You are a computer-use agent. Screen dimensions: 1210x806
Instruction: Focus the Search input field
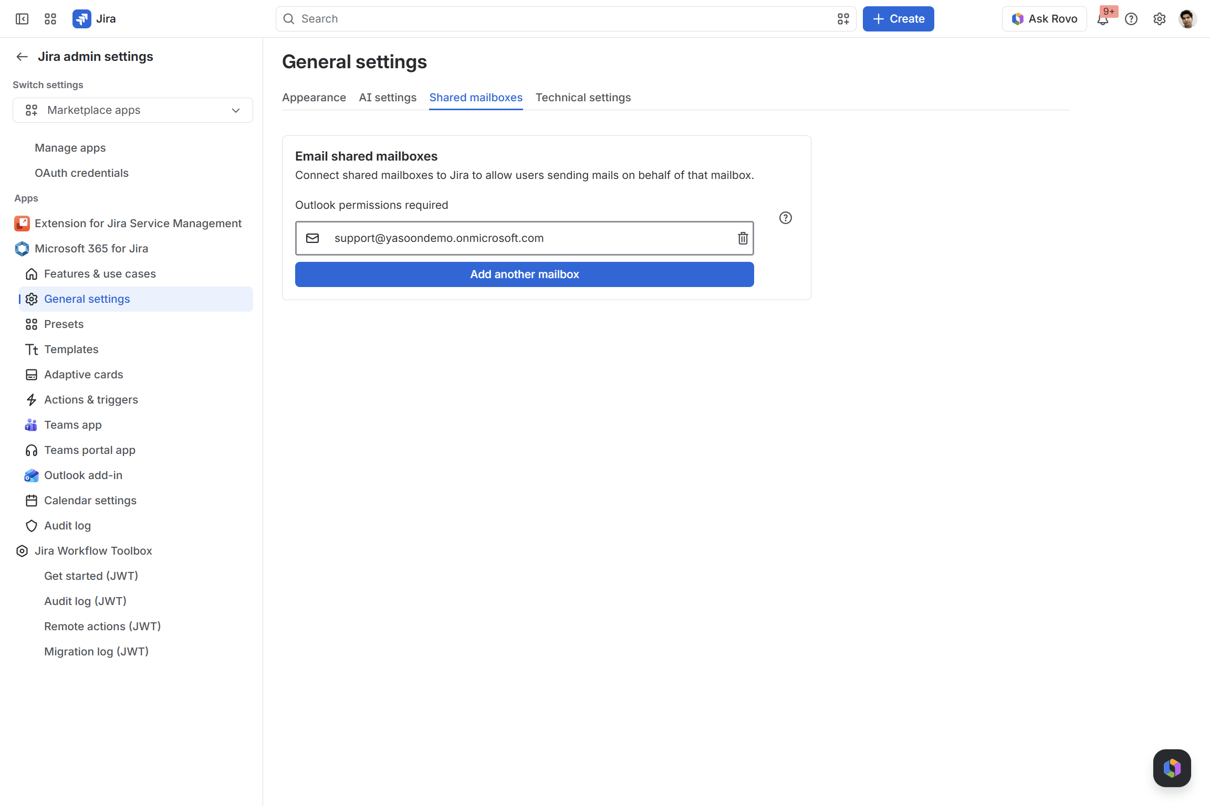566,19
